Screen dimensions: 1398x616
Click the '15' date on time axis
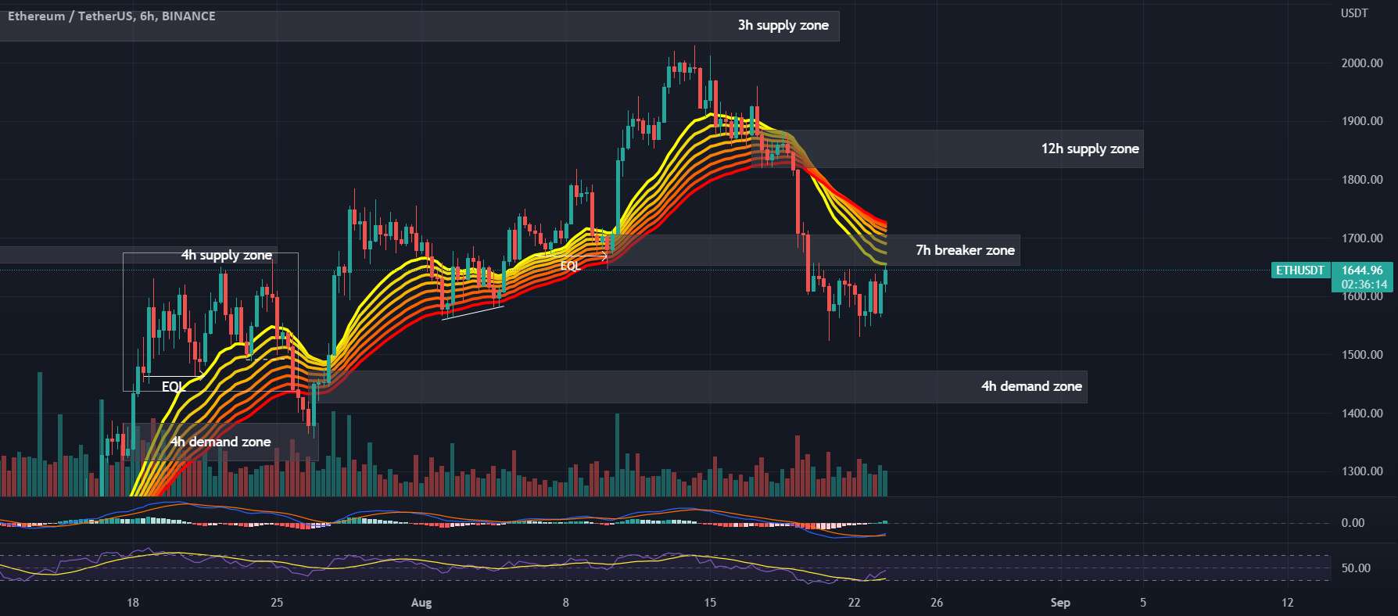[709, 602]
